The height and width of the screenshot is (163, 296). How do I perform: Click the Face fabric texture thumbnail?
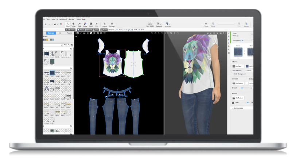point(238,51)
